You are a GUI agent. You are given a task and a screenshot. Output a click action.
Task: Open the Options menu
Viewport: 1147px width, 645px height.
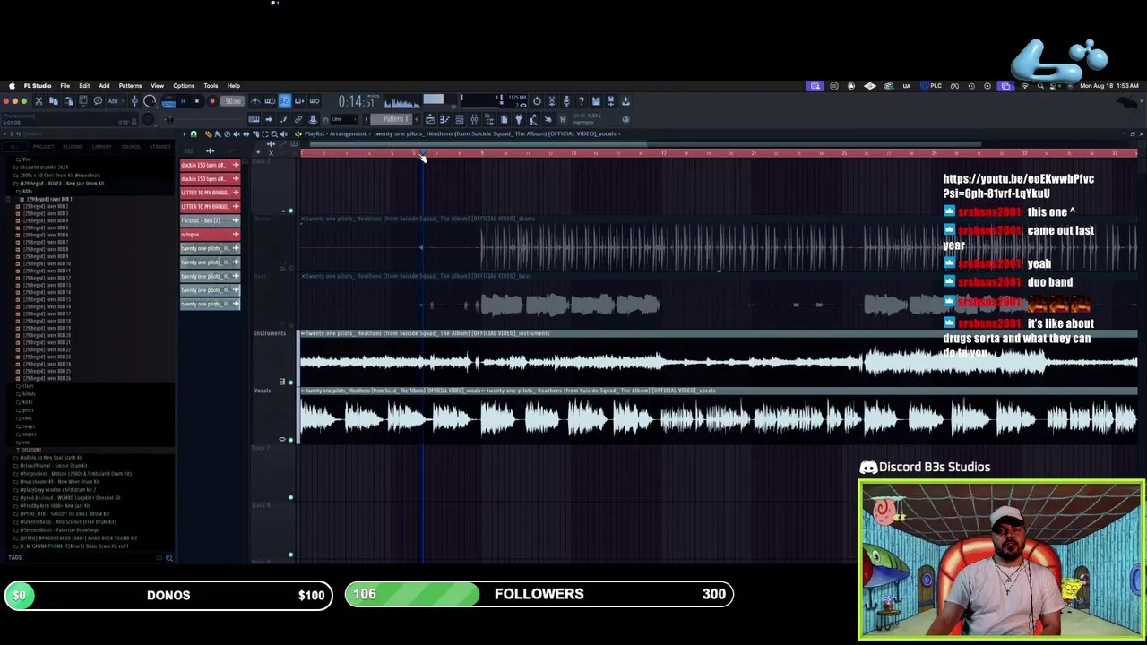pos(184,85)
